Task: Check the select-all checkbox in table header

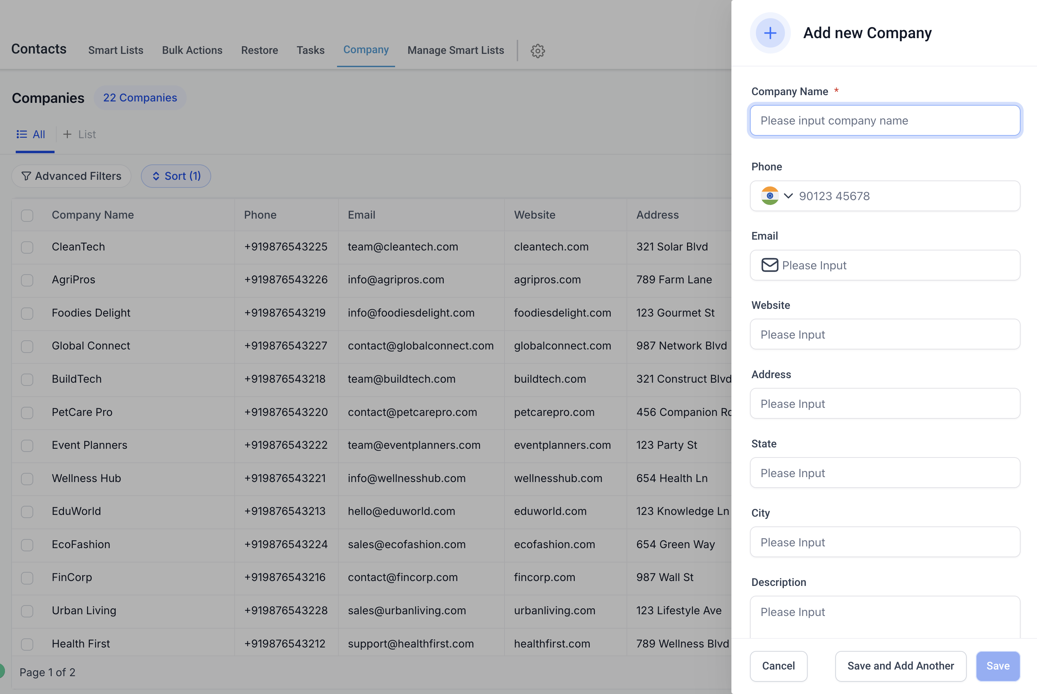Action: [27, 215]
